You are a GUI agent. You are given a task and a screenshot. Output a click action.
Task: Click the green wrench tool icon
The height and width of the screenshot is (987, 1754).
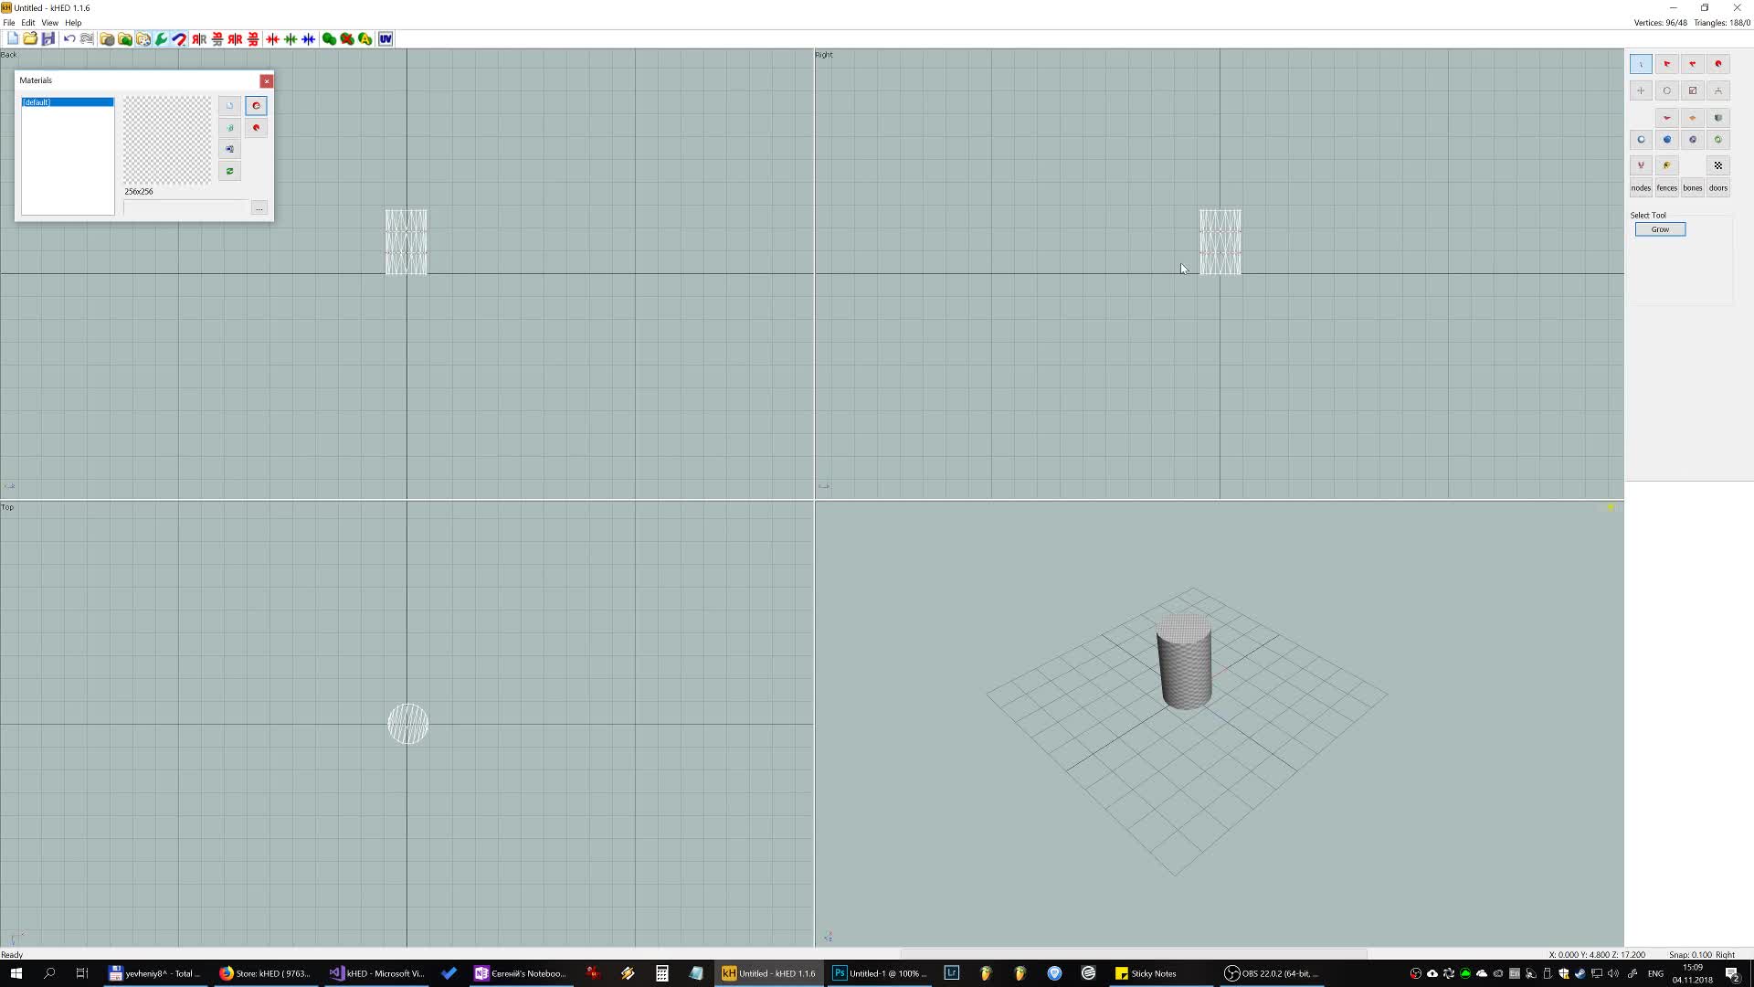(162, 39)
